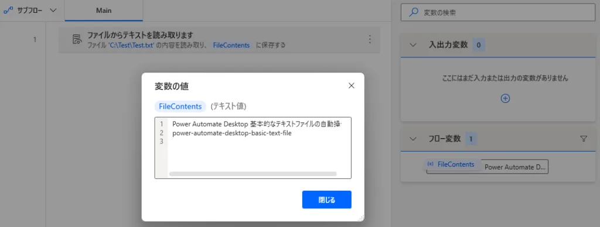Click the Power Automate D... variable value
The width and height of the screenshot is (600, 227).
[514, 167]
